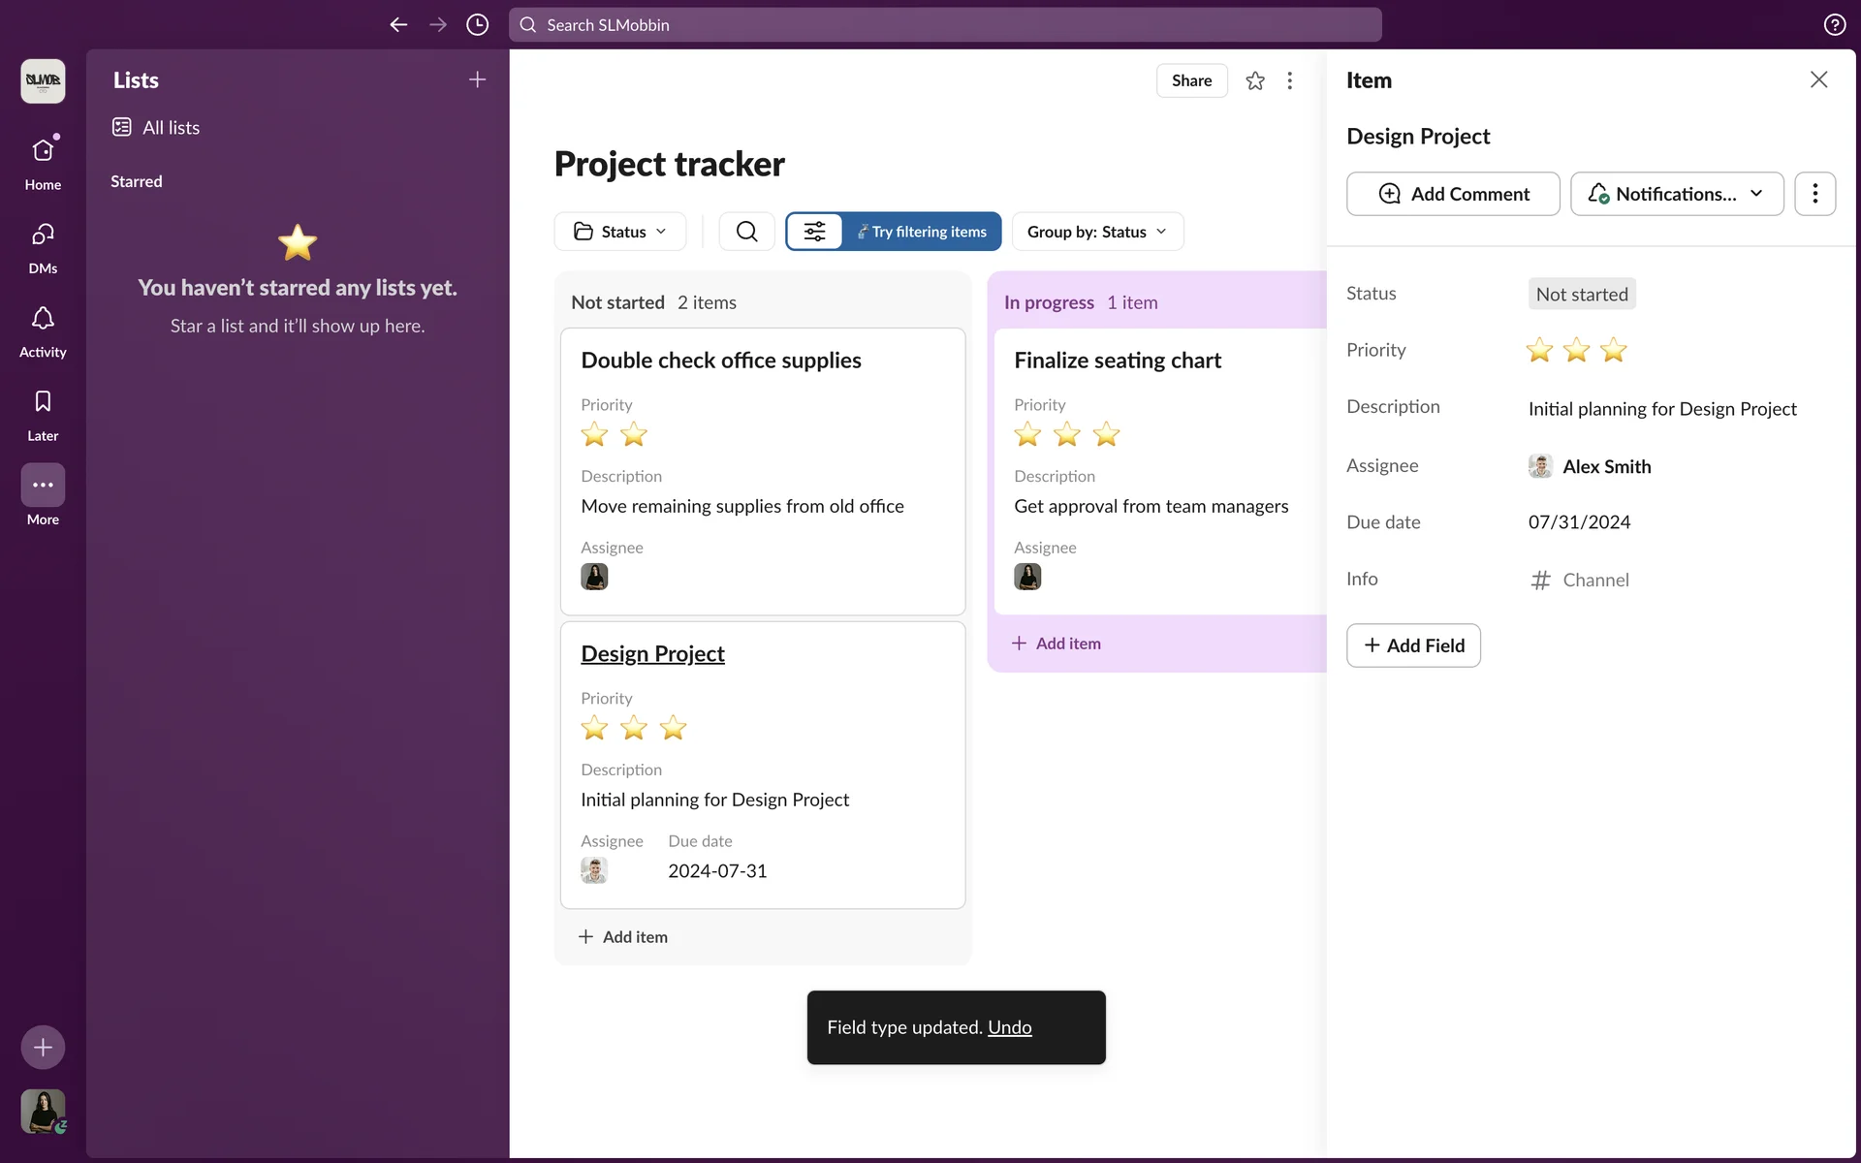Star the Project tracker list
The image size is (1861, 1163).
(x=1255, y=81)
